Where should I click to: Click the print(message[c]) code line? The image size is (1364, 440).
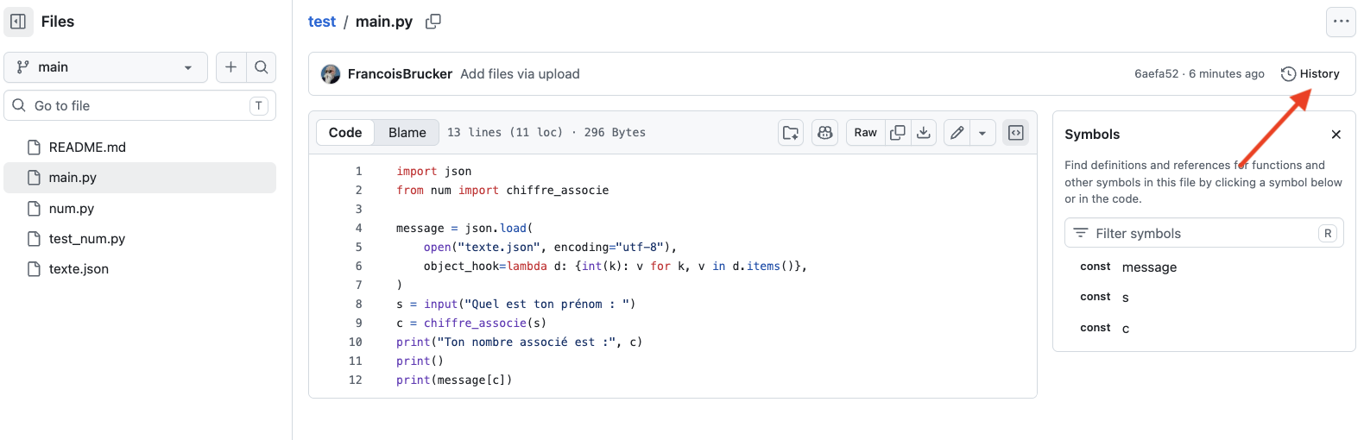click(454, 380)
